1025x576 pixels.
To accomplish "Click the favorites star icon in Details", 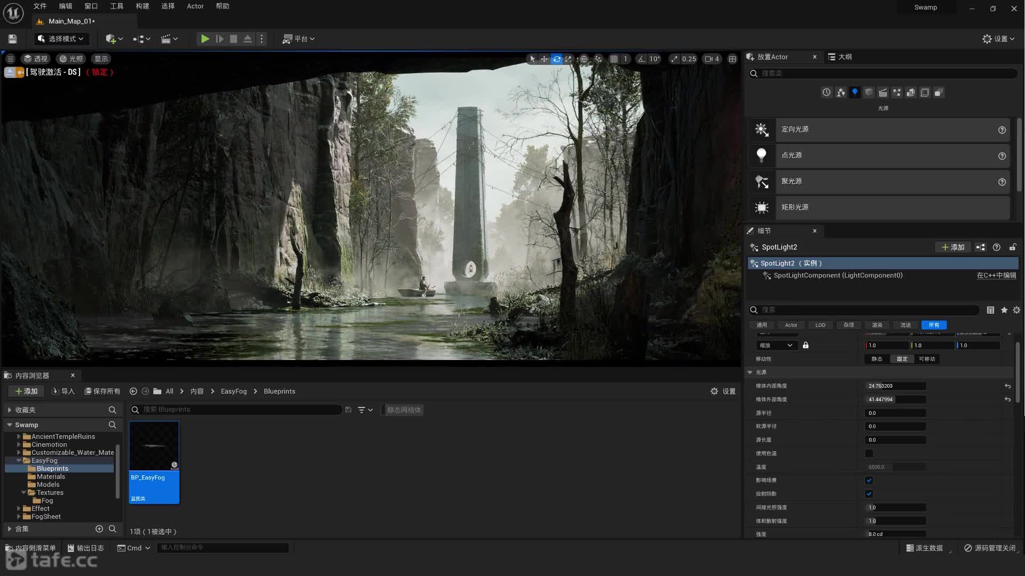I will point(1004,310).
